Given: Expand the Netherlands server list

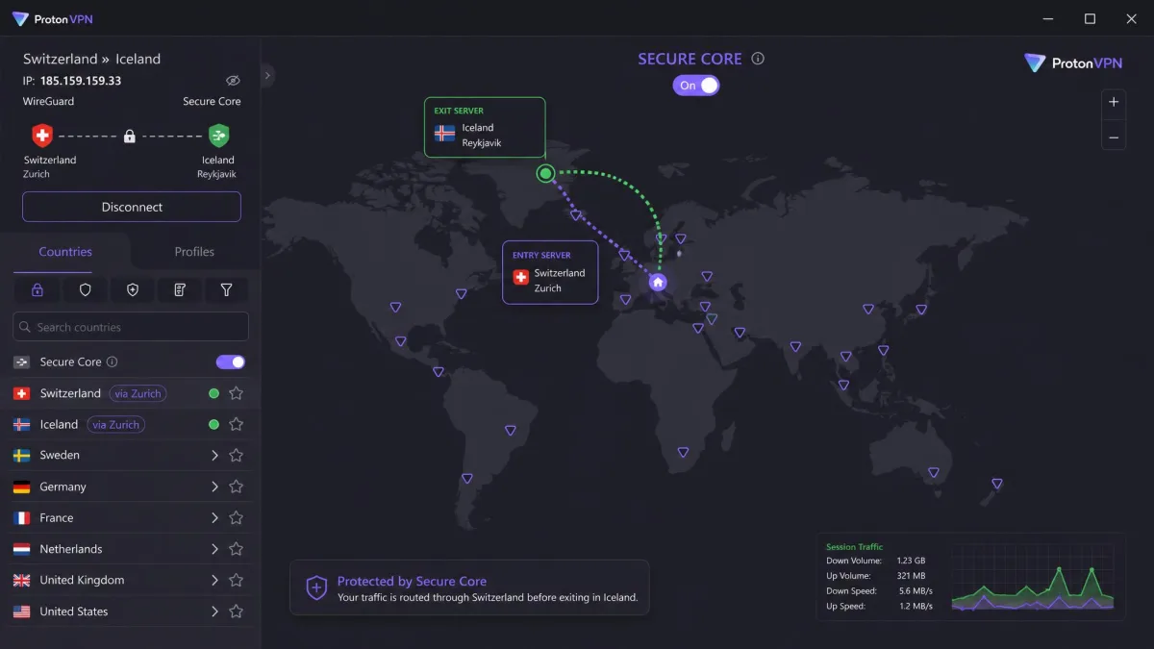Looking at the screenshot, I should pos(214,549).
